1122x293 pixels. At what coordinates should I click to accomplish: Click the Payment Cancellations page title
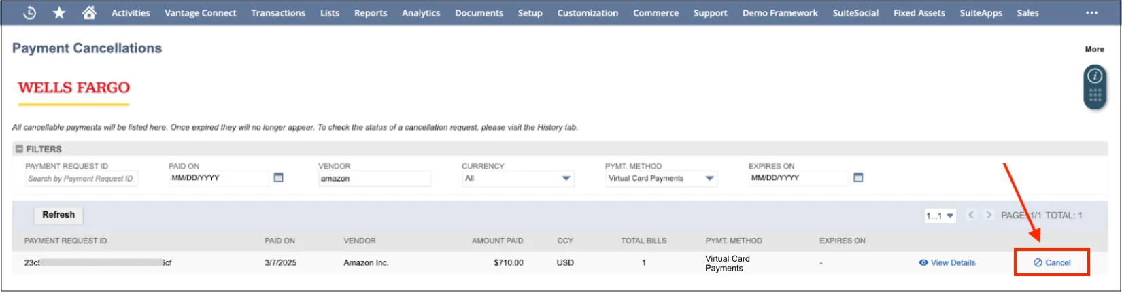(x=87, y=48)
